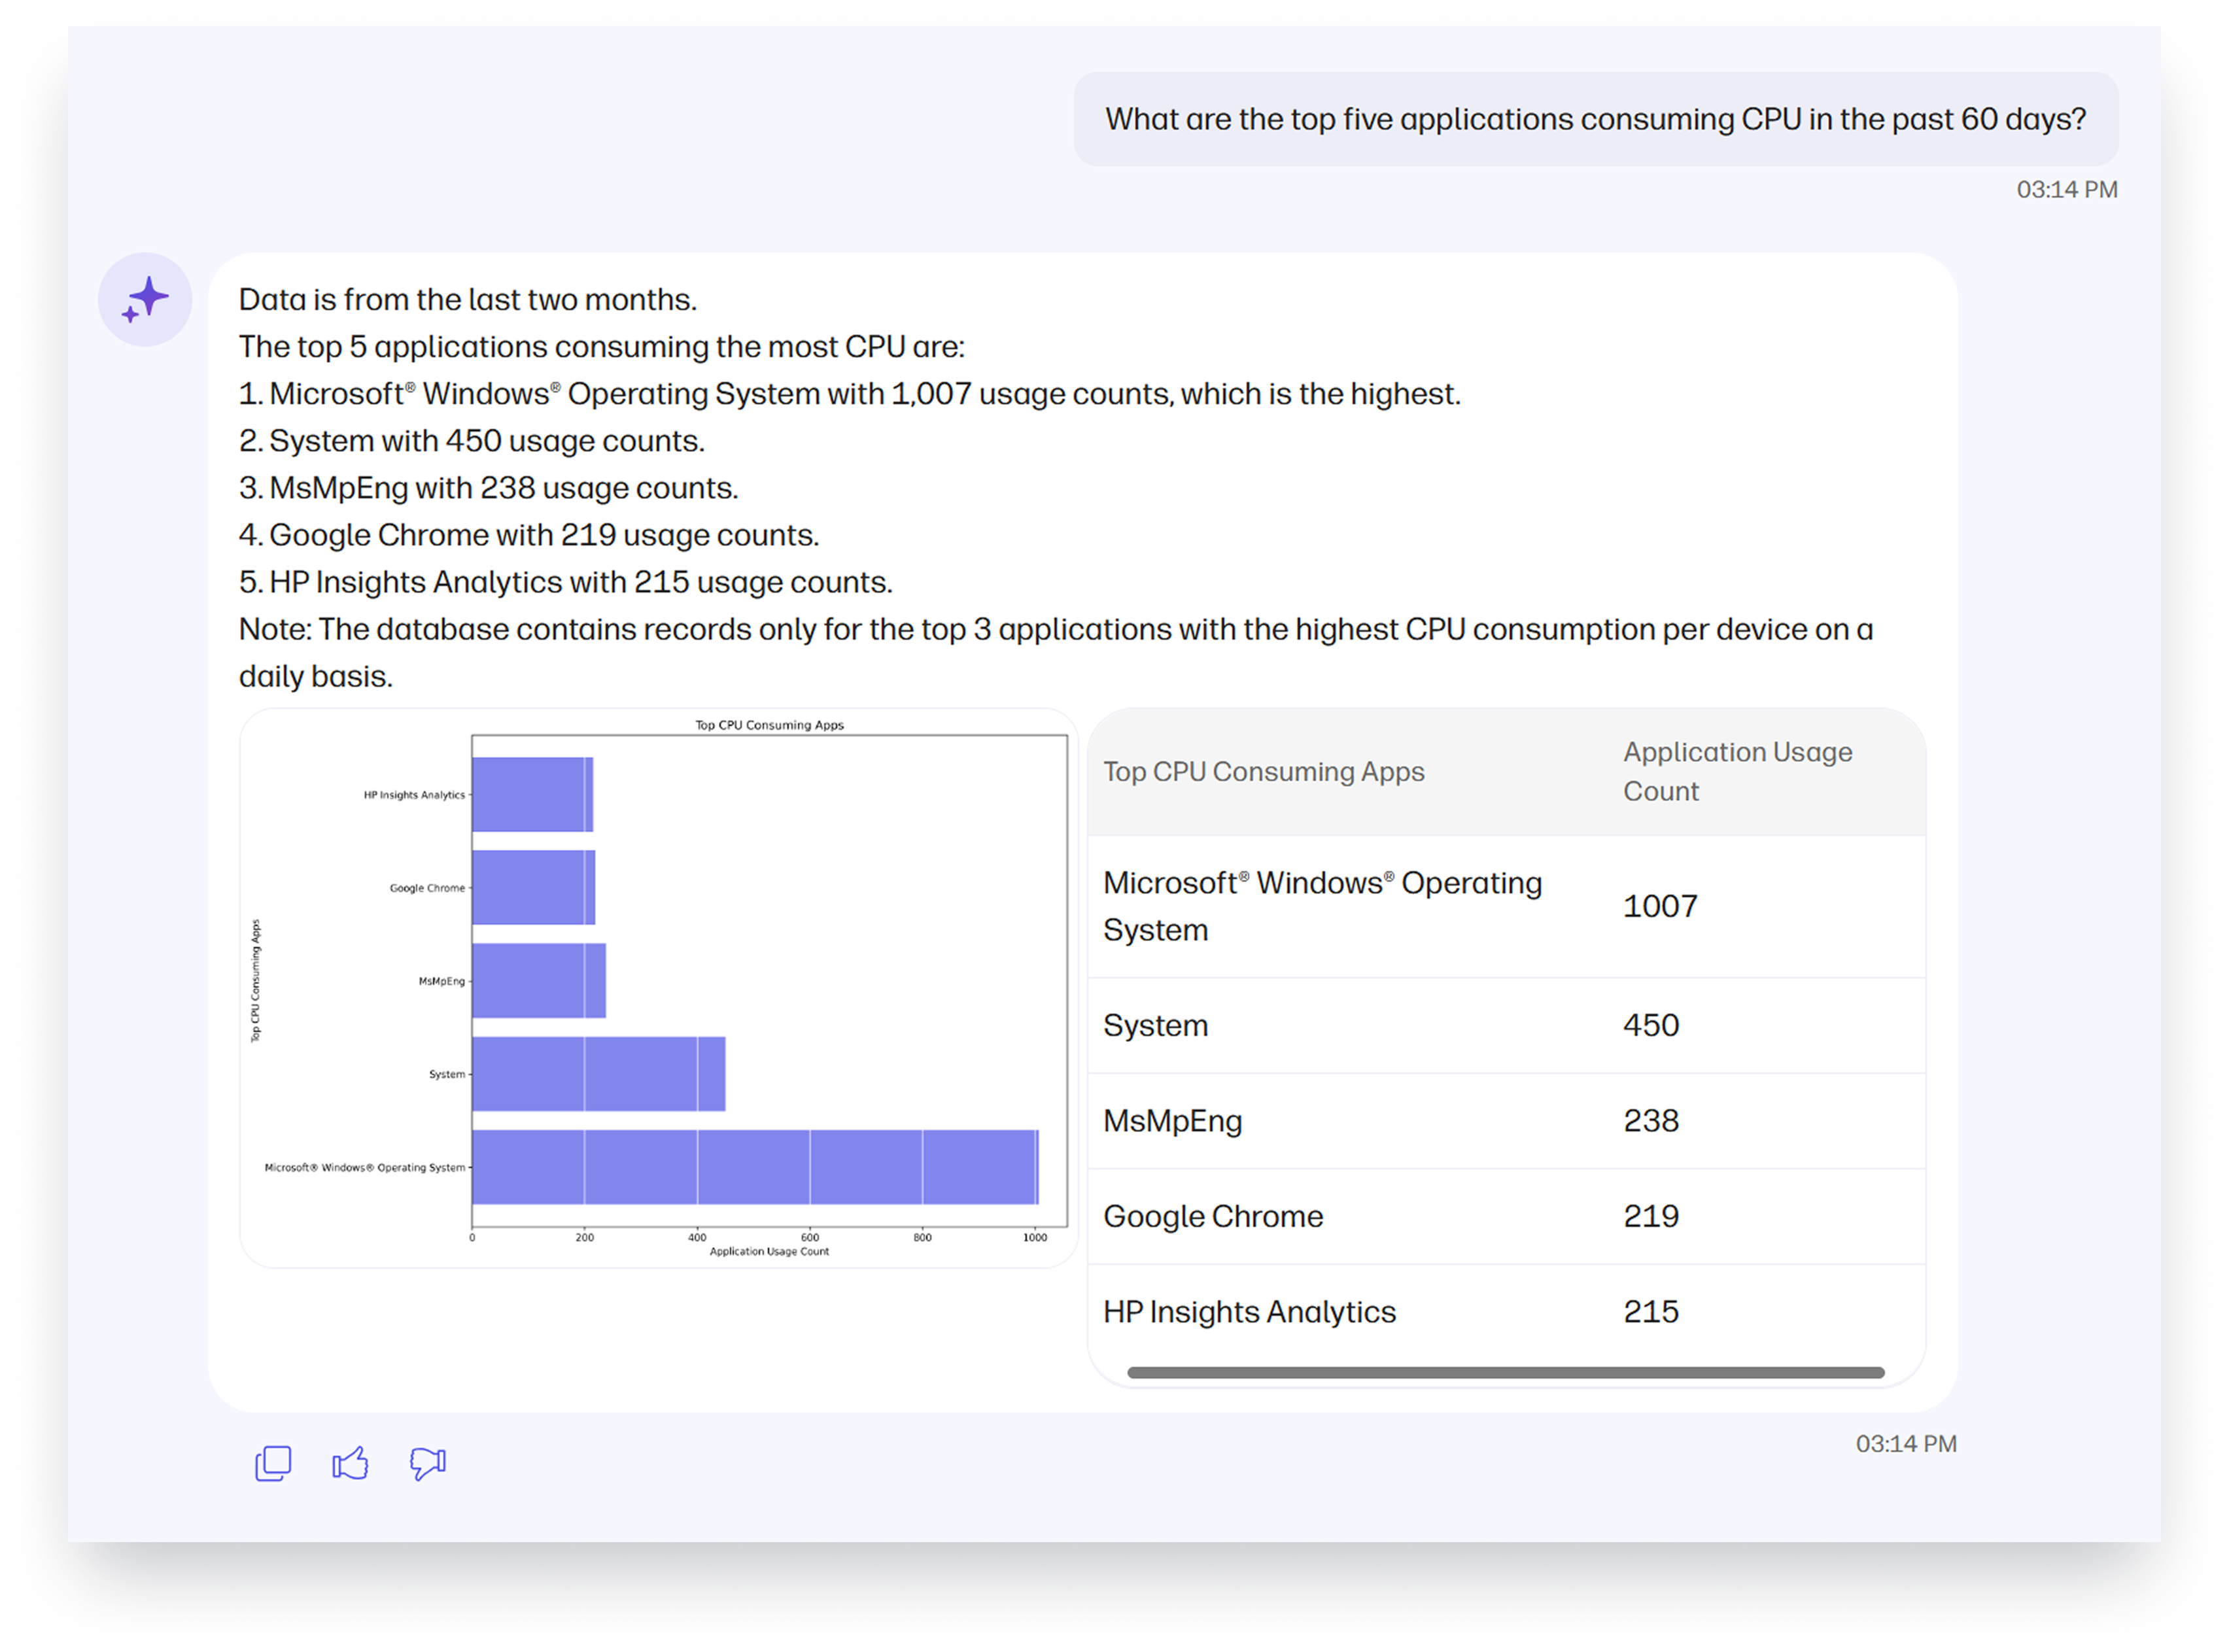Select the 238 usage count cell
2229x1652 pixels.
tap(1652, 1121)
